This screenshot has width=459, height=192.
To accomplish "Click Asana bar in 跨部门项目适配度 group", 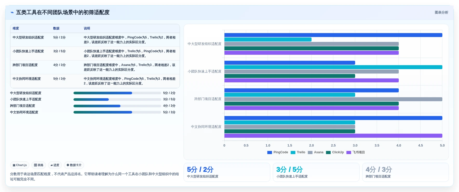I will 333,99.
